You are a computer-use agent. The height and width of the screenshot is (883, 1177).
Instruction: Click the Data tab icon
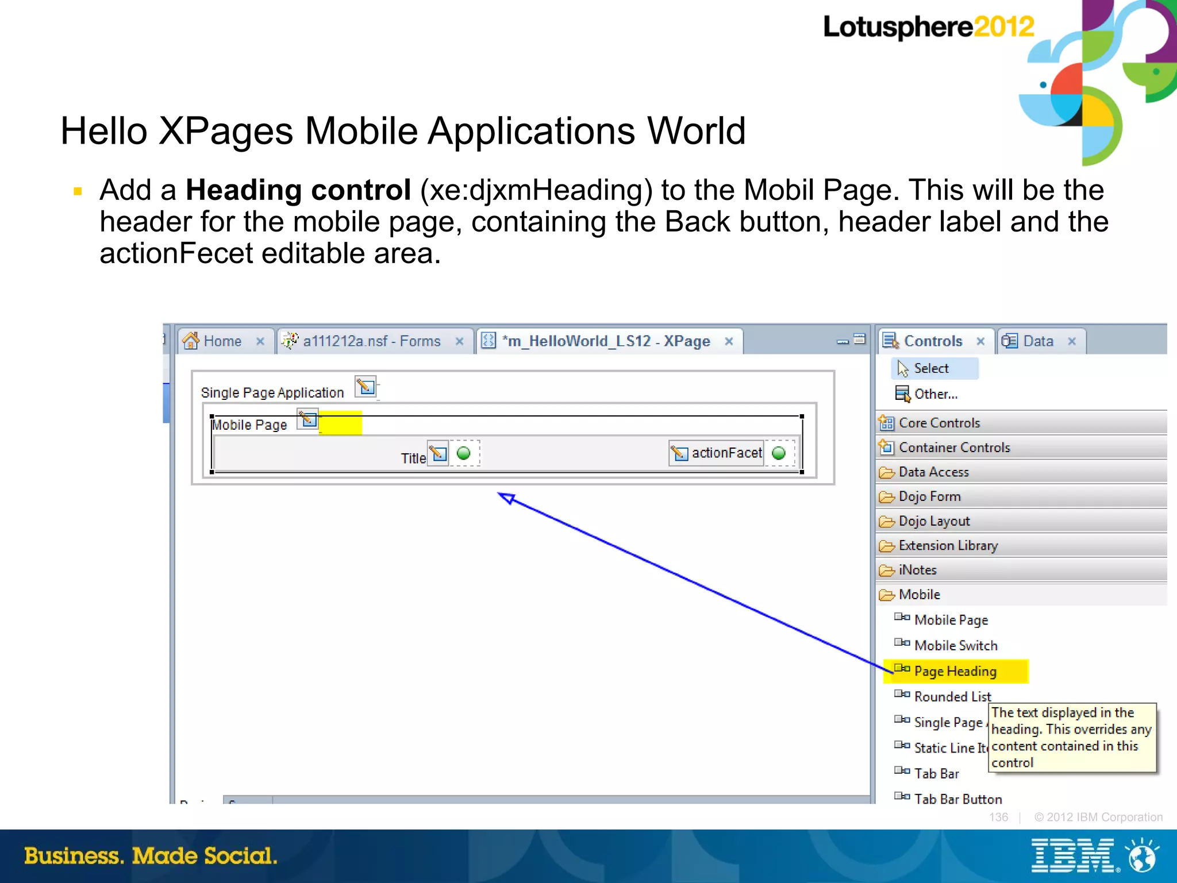(x=1010, y=341)
